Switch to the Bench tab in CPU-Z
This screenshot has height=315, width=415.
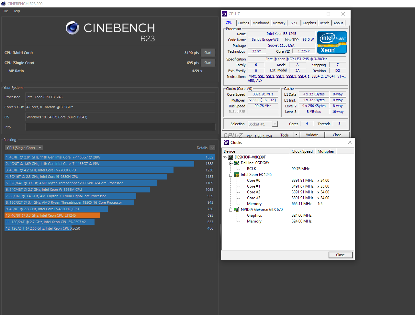324,23
